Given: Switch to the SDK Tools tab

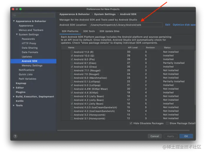Looking at the screenshot, I should [89, 31].
